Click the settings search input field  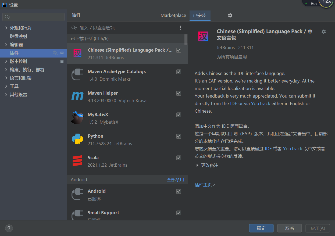[x=33, y=17]
